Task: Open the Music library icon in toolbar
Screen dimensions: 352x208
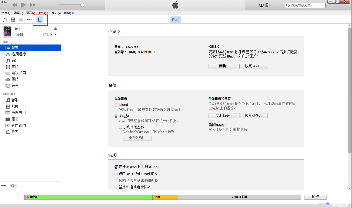Action: pos(5,20)
